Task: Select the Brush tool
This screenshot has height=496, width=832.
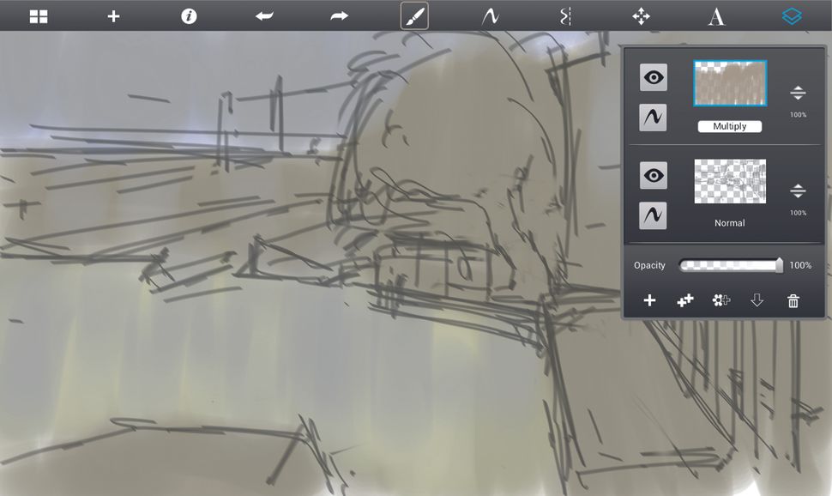Action: tap(414, 15)
